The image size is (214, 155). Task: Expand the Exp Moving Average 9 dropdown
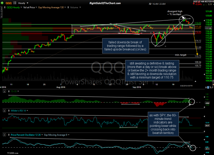pos(69,135)
